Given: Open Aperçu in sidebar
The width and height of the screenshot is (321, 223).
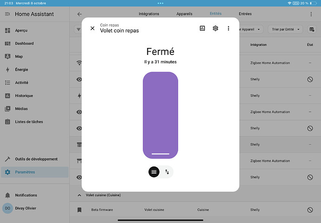Looking at the screenshot, I should click(35, 30).
